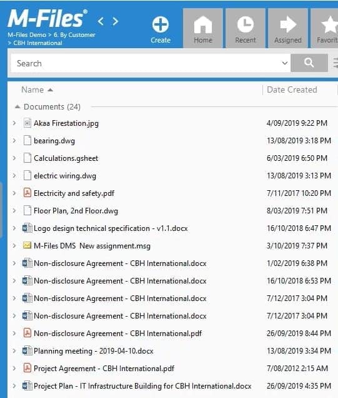The height and width of the screenshot is (398, 338).
Task: Expand the Planning meeting - 2019-04-10.docx row
Action: 14,351
